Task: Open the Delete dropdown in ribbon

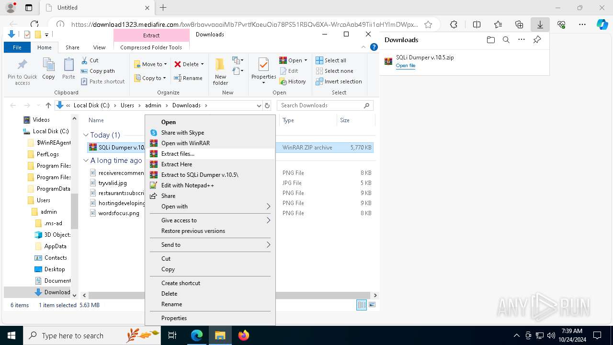Action: pyautogui.click(x=189, y=64)
